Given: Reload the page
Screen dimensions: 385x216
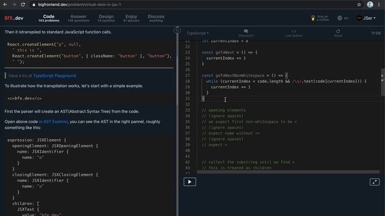Looking at the screenshot, I should point(23,4).
